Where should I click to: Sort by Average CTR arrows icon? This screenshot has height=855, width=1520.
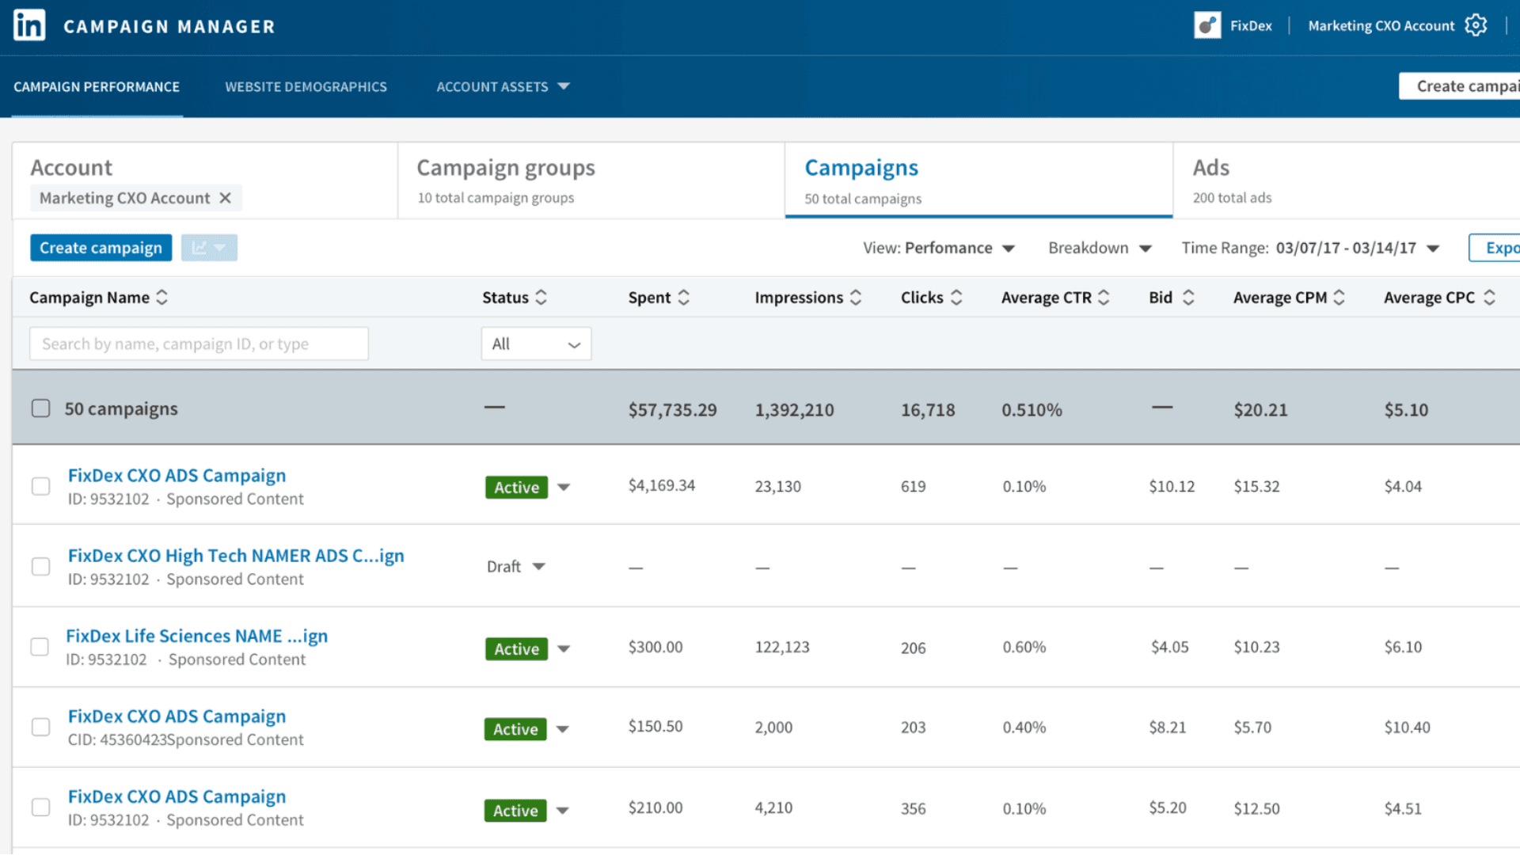1104,298
